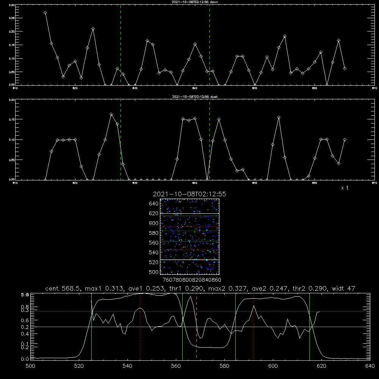Click the '560' x-axis label of profile plot
The height and width of the screenshot is (379, 379).
coord(176,366)
